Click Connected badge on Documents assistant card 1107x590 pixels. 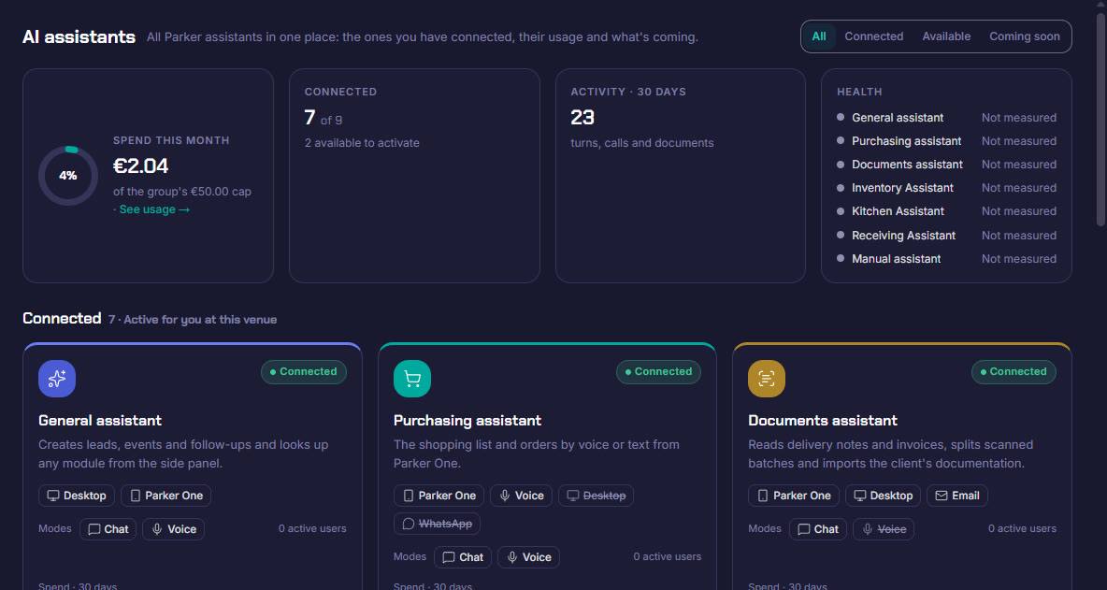coord(1014,372)
